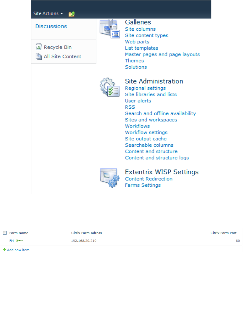Open the Site columns gallery link
Viewport: 243px width, 321px height.
pos(140,29)
